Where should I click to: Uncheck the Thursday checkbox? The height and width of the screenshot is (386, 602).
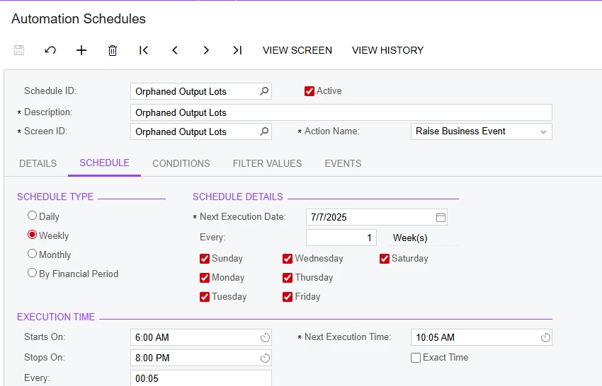pos(288,278)
